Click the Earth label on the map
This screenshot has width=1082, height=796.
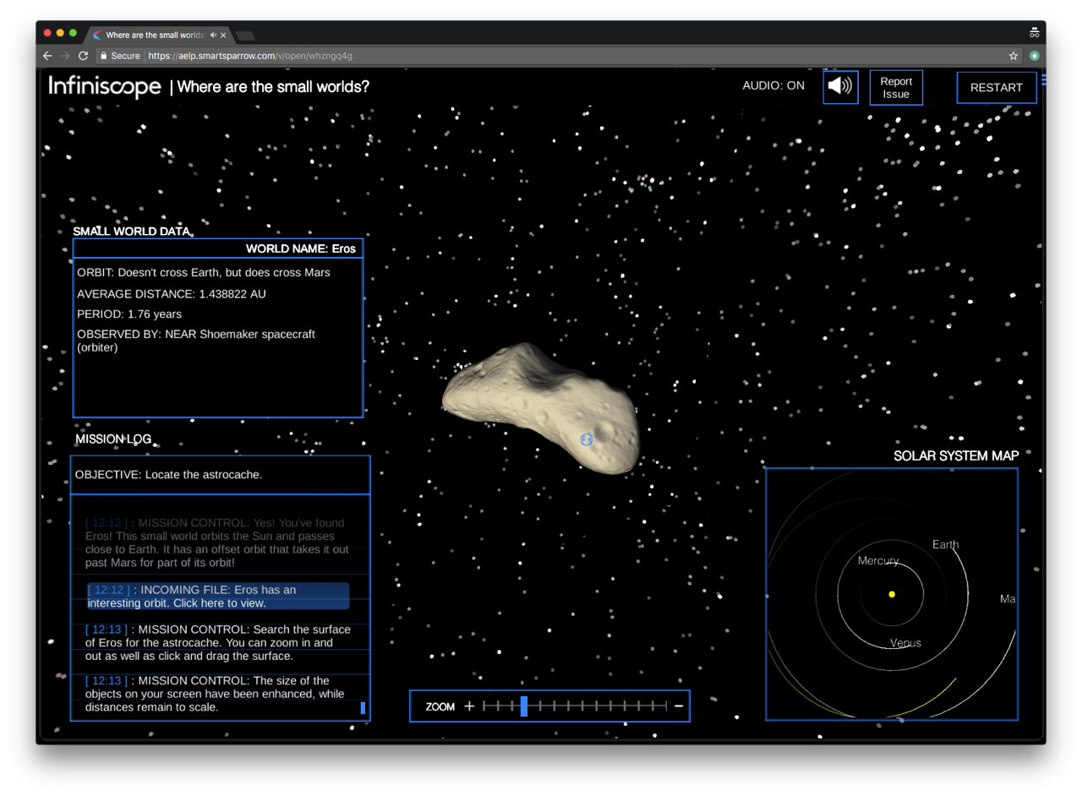(945, 545)
